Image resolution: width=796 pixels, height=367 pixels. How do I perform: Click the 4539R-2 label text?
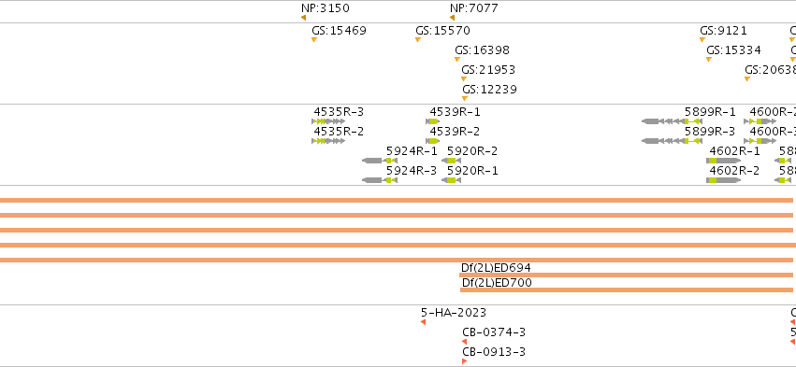click(x=455, y=132)
